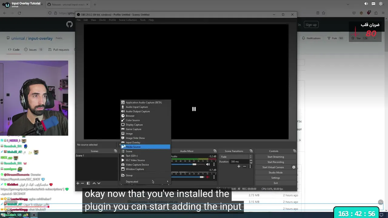Add a Window Capture source
This screenshot has height=218, width=388.
tap(145, 169)
